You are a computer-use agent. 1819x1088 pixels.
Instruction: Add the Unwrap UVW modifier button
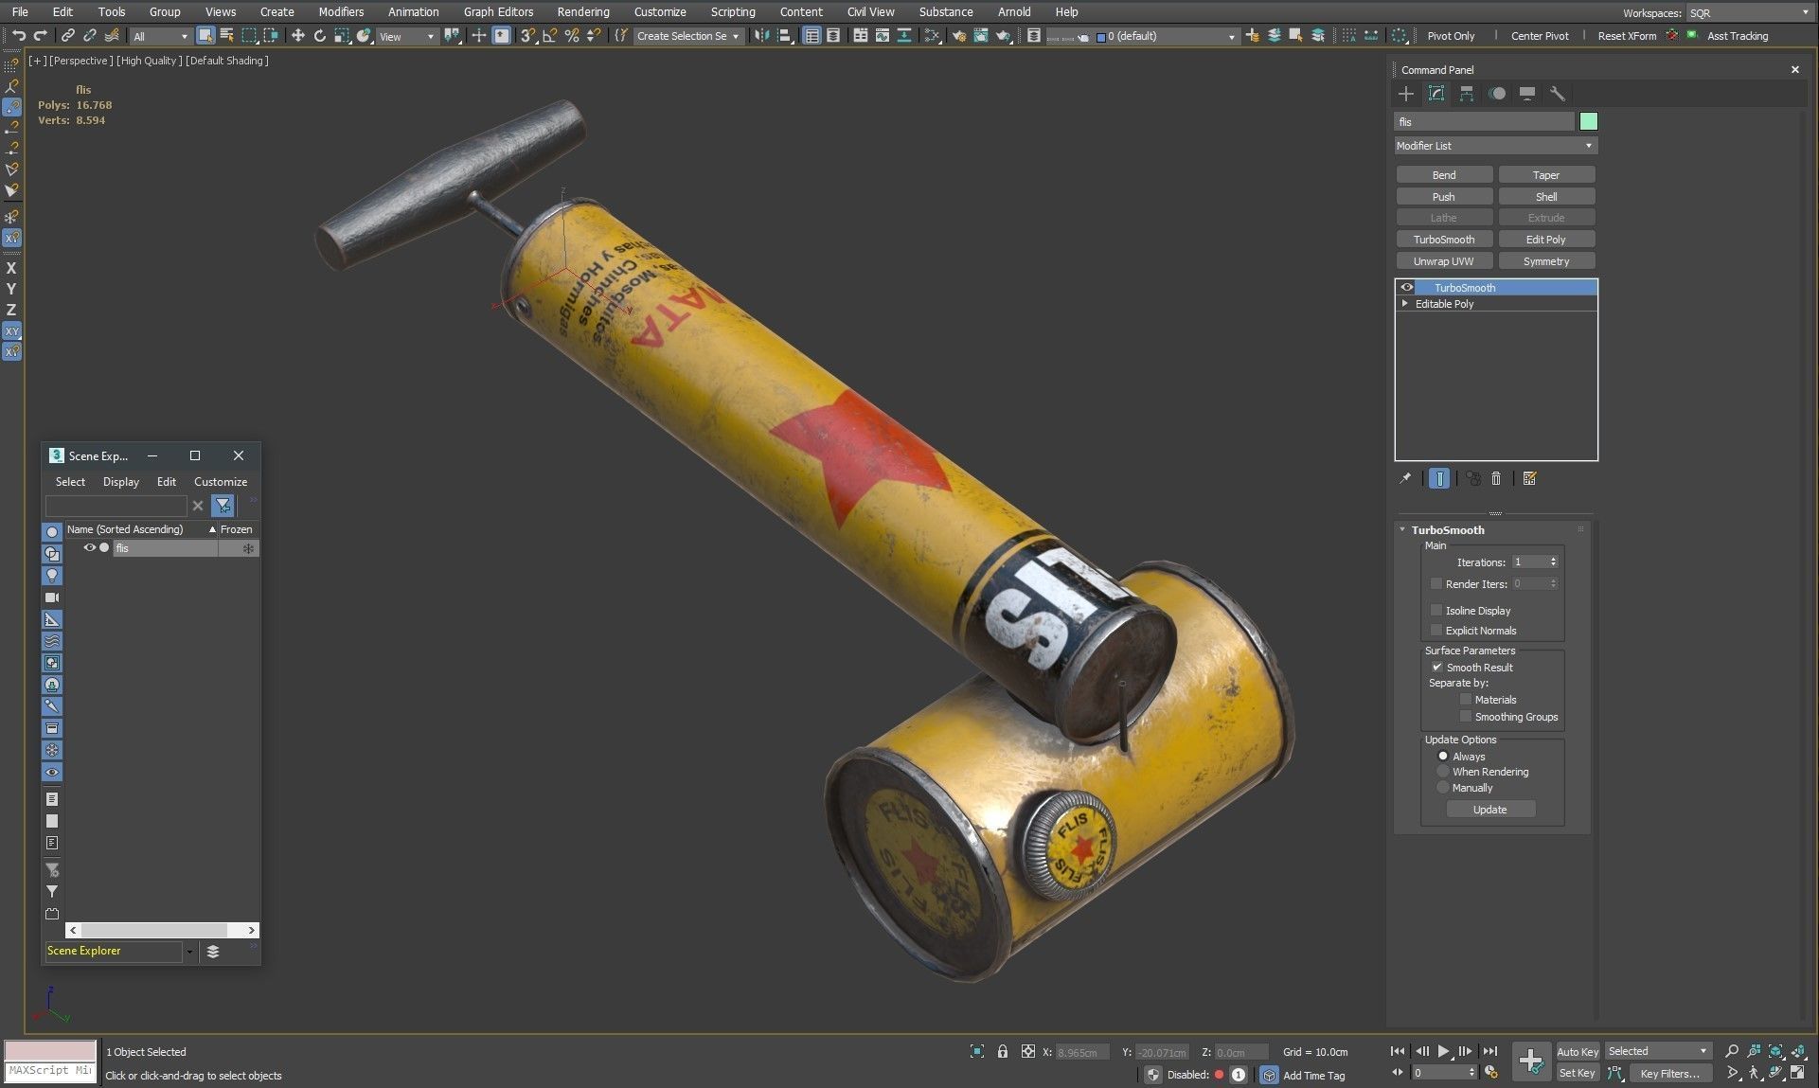1444,261
